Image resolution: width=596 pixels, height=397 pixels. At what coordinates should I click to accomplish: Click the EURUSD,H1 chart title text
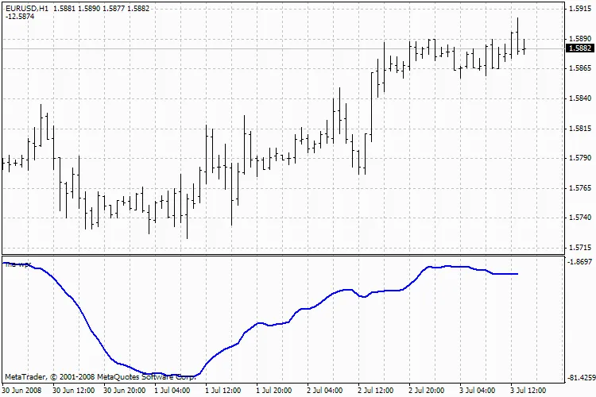pos(26,8)
